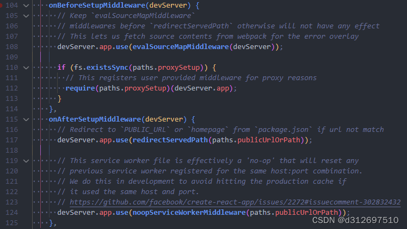Click closing brace and comma on line 114
This screenshot has height=229, width=407.
(53, 109)
